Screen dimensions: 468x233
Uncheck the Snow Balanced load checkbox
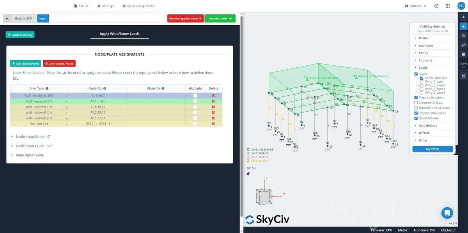pos(422,78)
